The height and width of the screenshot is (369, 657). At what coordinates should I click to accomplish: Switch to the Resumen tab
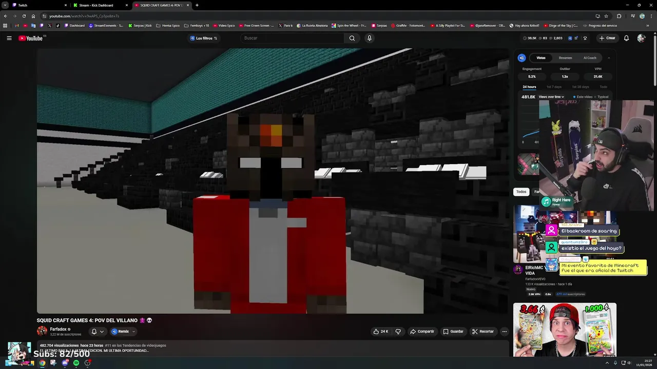pos(565,58)
